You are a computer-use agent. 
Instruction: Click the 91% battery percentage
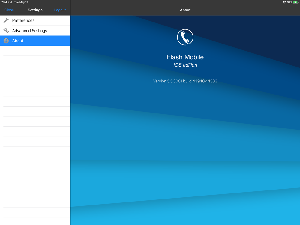point(289,2)
